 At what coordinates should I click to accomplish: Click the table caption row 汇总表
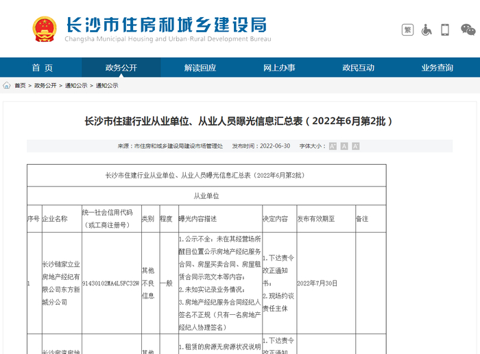206,176
